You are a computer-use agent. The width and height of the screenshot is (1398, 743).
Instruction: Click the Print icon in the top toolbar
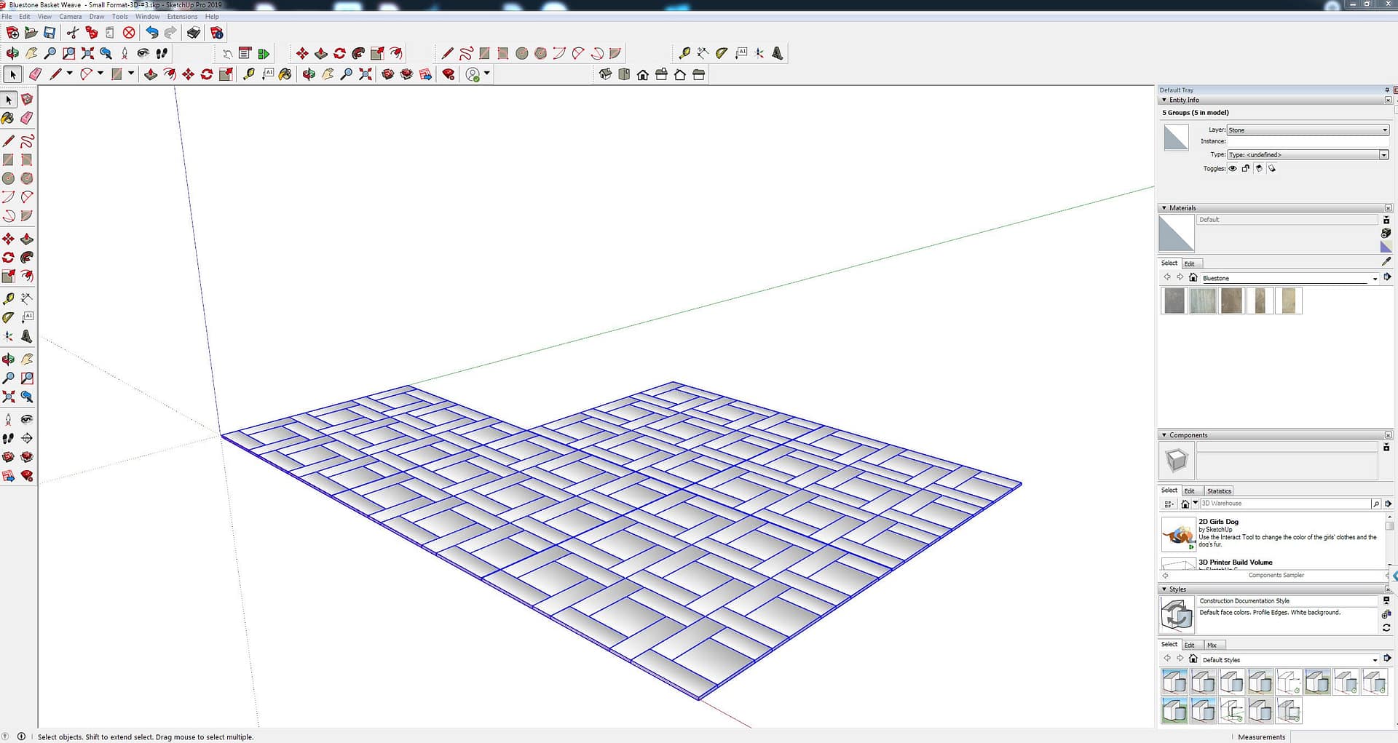pyautogui.click(x=193, y=33)
